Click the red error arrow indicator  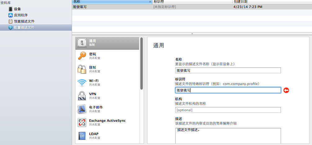(286, 90)
